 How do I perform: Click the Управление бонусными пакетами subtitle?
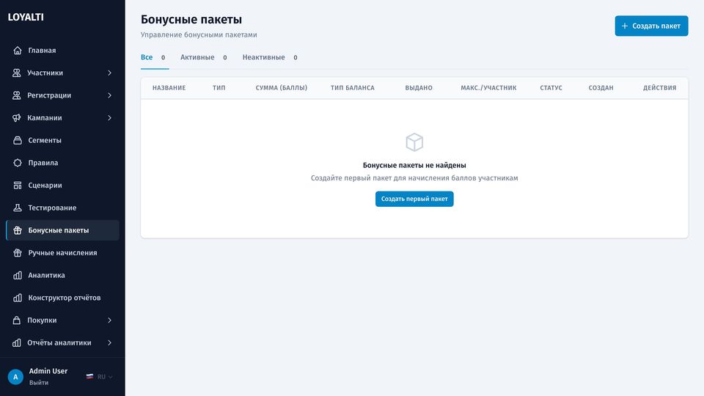[199, 34]
